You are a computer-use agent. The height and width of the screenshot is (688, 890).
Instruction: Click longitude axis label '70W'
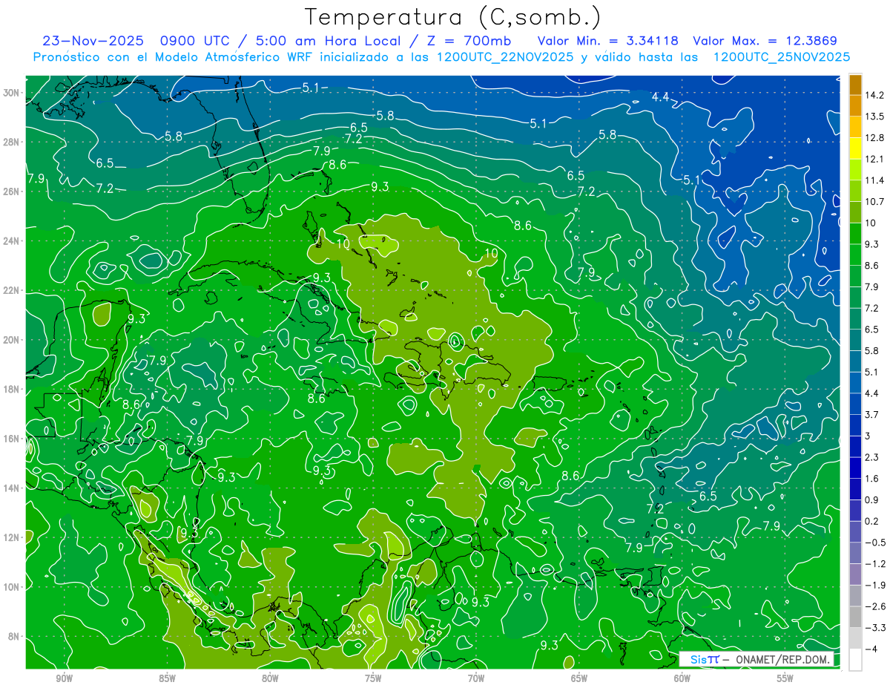click(476, 678)
